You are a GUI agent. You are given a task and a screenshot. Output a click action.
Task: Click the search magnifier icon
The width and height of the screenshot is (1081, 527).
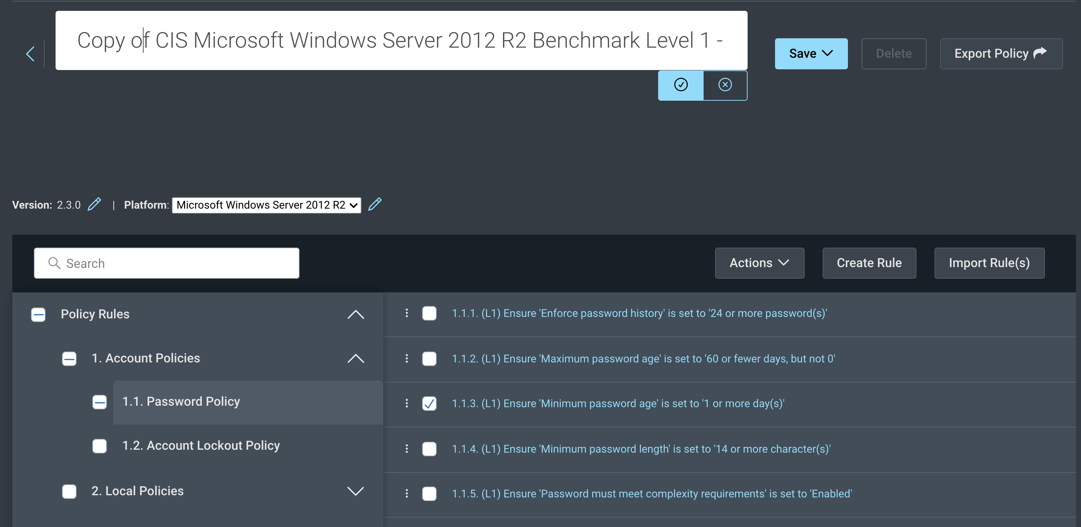coord(54,263)
